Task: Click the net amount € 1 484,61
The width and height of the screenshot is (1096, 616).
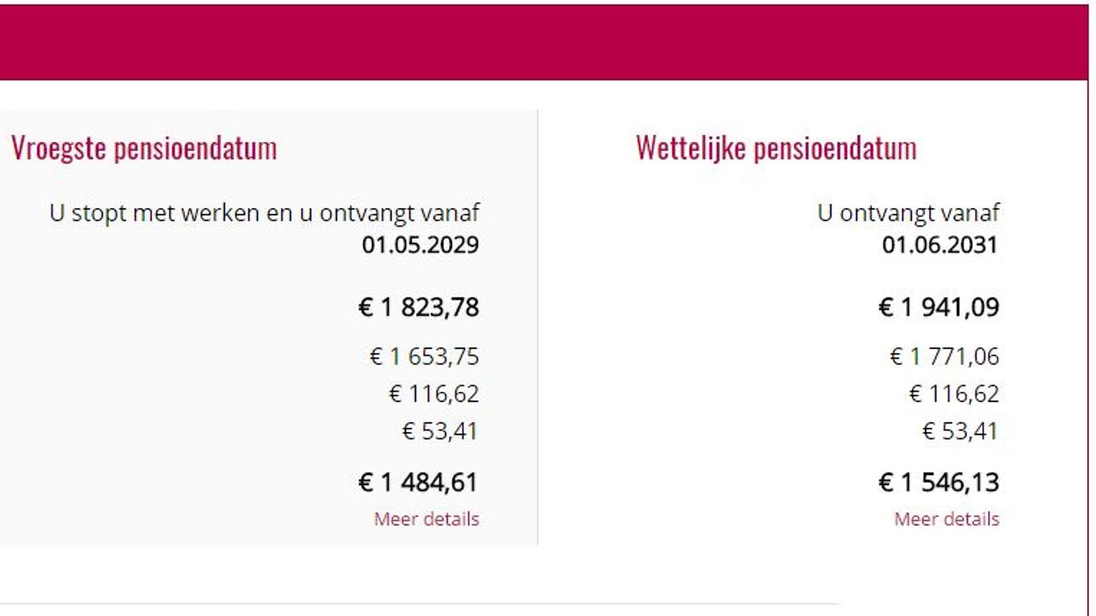Action: (419, 483)
